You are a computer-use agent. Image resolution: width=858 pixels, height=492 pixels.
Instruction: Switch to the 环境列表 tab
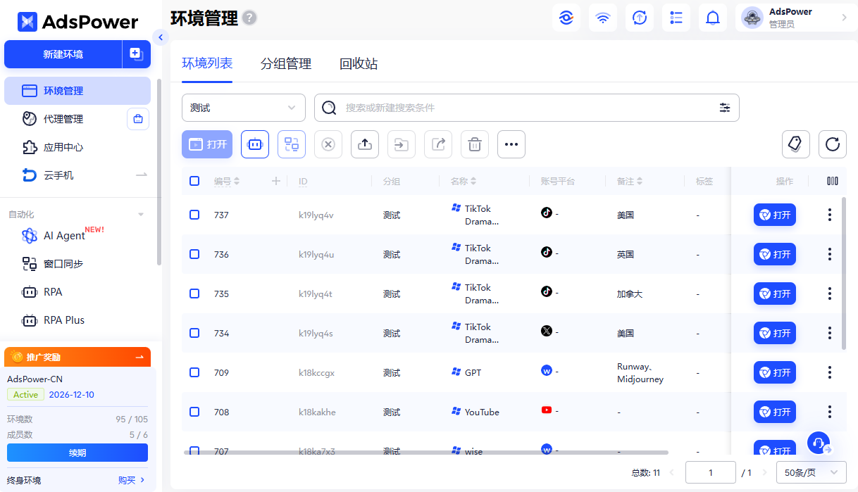click(207, 64)
